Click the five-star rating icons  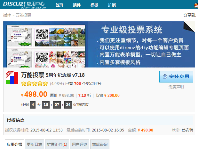(35, 84)
